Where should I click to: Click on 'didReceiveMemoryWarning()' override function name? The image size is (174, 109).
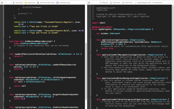(x=39, y=41)
